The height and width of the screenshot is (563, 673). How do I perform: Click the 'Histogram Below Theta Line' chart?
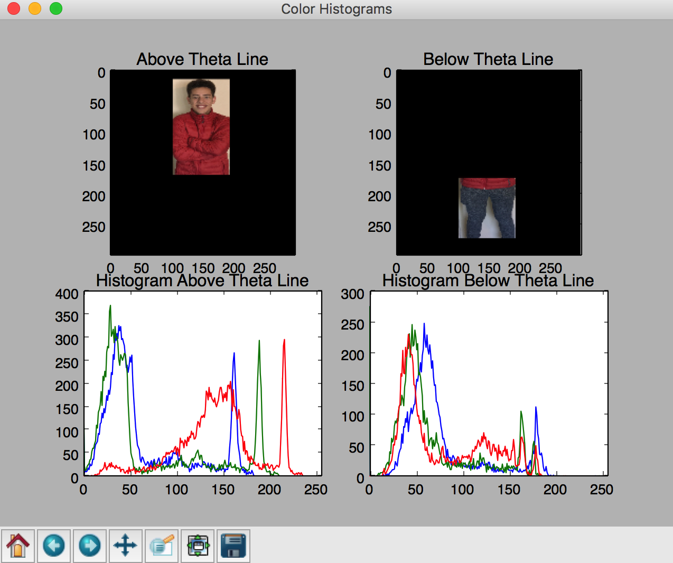pyautogui.click(x=489, y=383)
